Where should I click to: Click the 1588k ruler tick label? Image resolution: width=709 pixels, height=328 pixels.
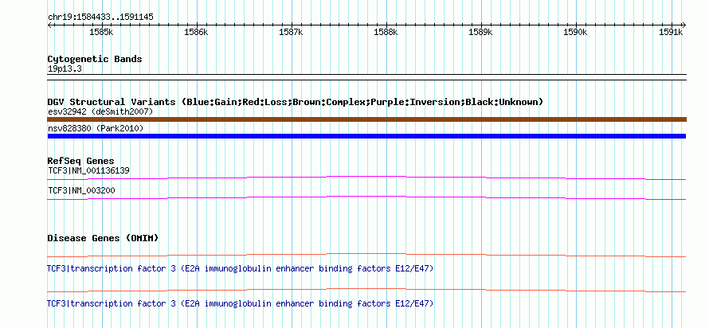coord(386,33)
